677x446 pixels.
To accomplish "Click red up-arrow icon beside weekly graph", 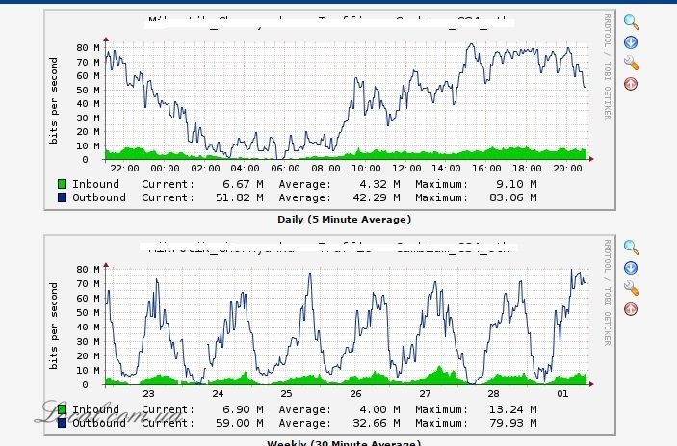I will pos(631,309).
